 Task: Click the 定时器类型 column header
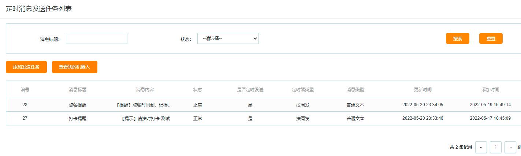[x=303, y=90]
